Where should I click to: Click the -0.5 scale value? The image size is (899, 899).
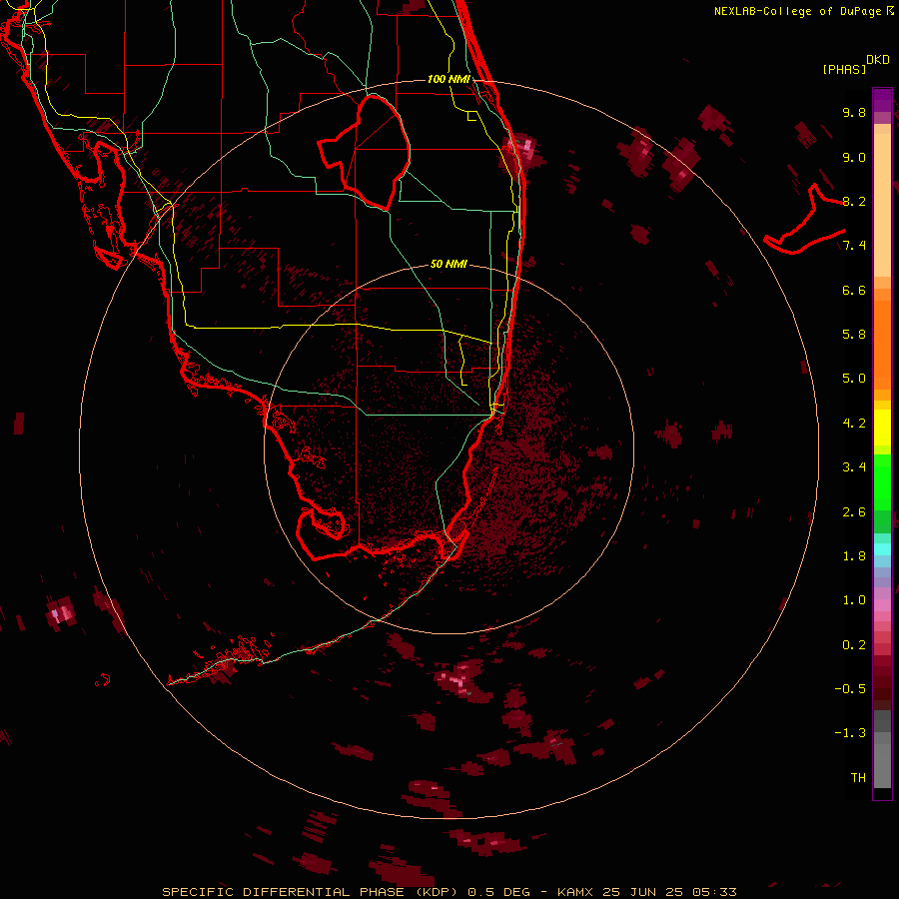[850, 689]
